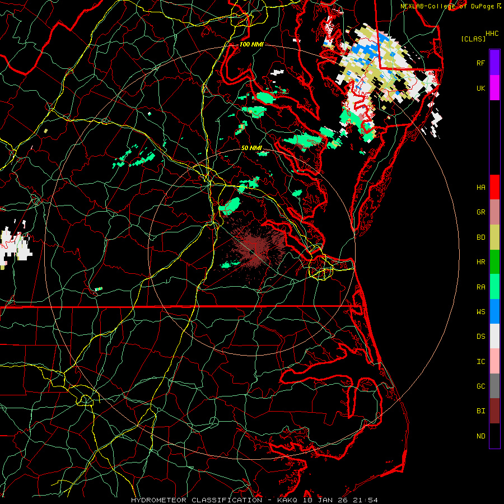This screenshot has width=504, height=504.
Task: Click the brown biological clutter at radar center
Action: (x=255, y=249)
